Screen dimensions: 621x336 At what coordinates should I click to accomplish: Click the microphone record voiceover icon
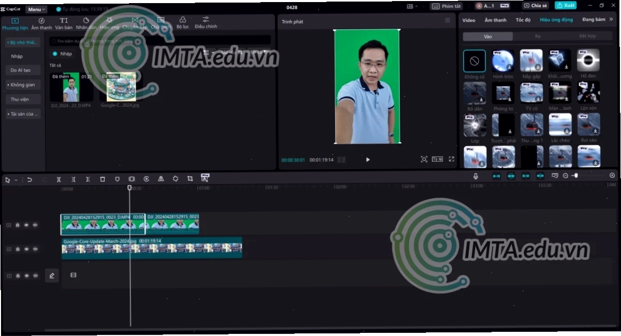coord(476,176)
